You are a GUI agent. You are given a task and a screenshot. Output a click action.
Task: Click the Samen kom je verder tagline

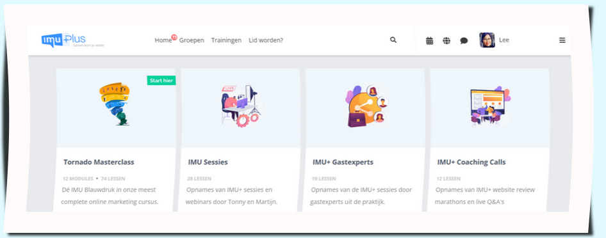[88, 45]
